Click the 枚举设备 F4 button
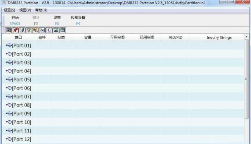The image size is (251, 144). click(78, 20)
